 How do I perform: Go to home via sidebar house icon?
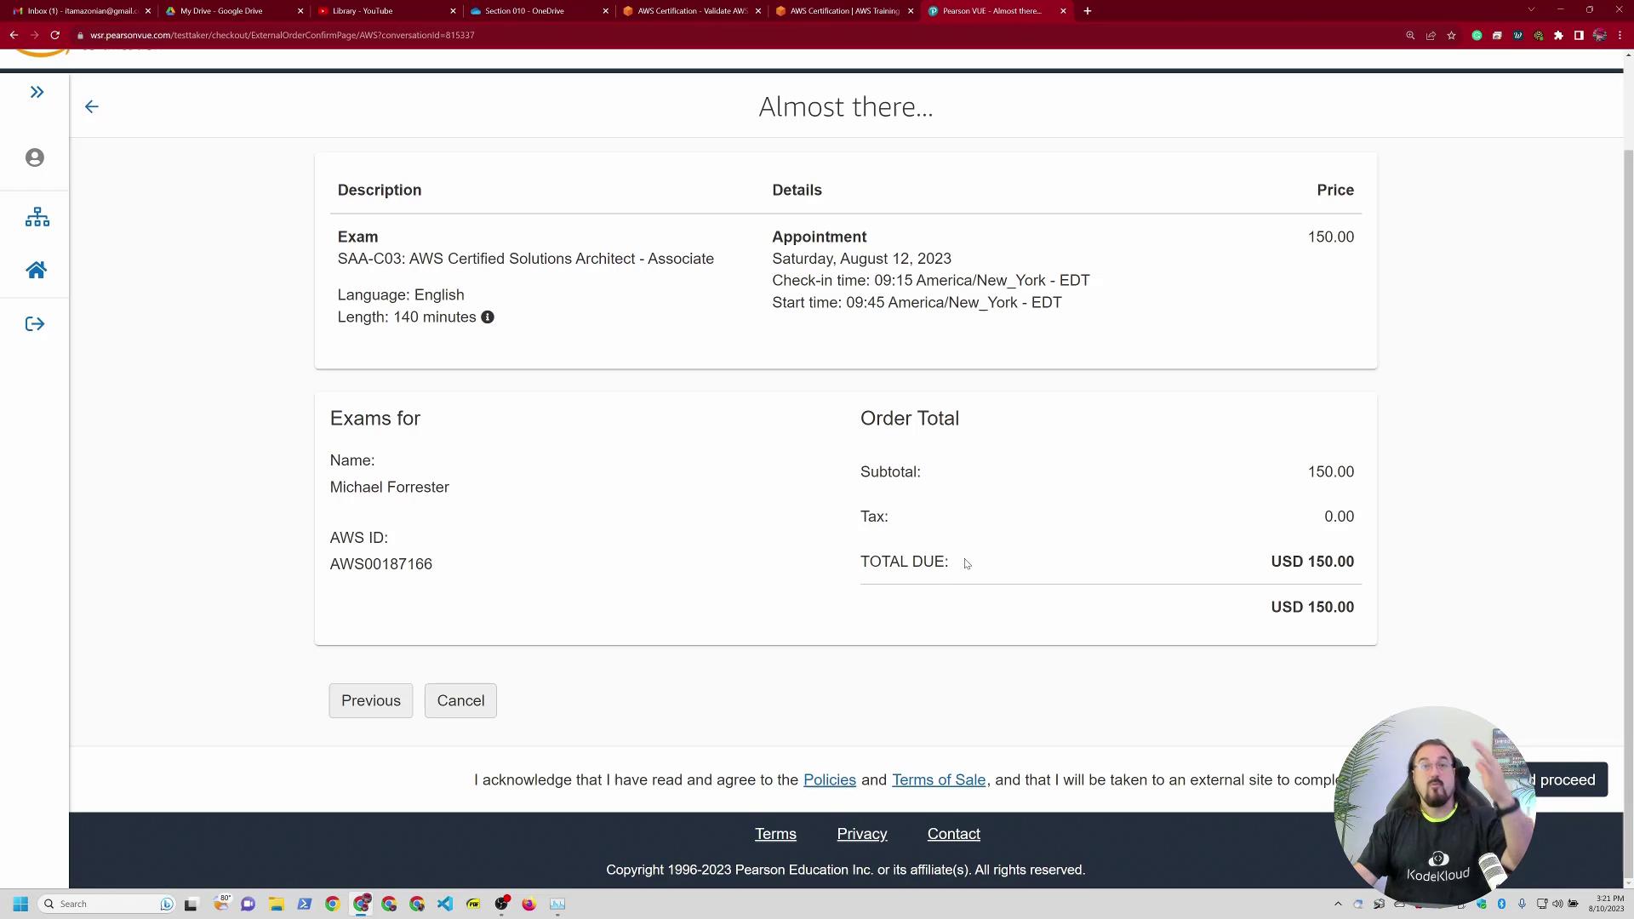tap(36, 271)
